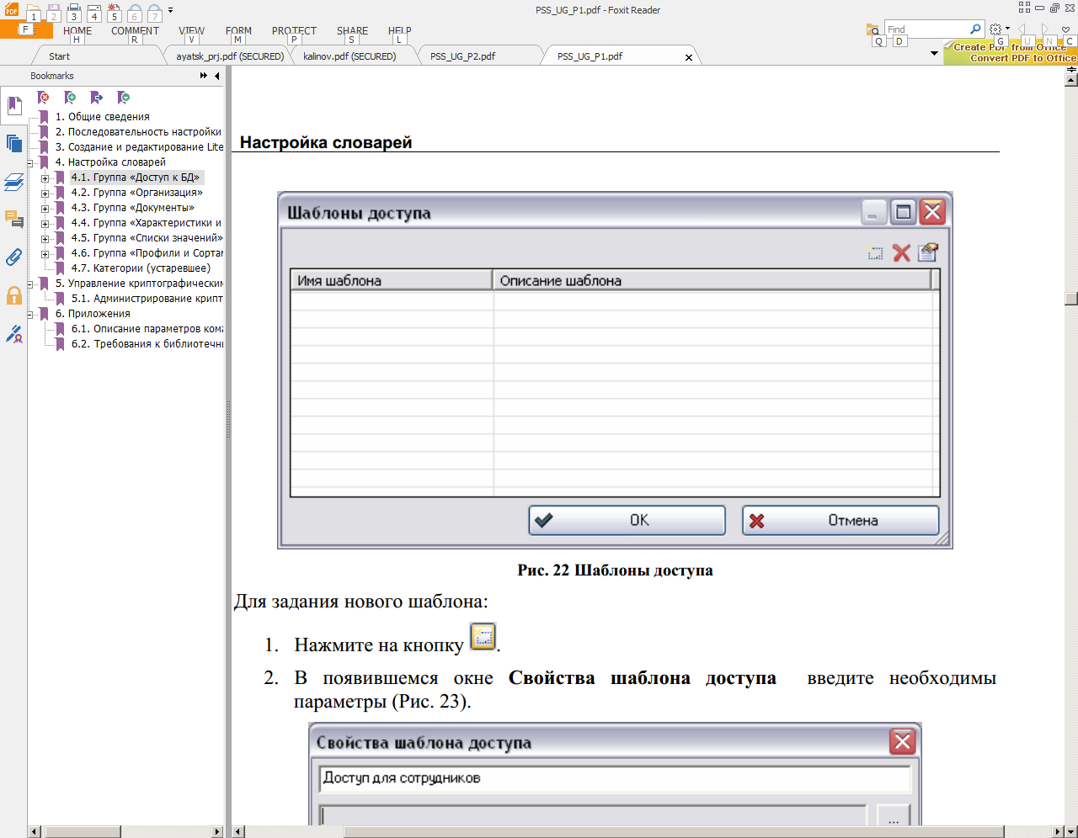Expand bookmark 4.6 Группа «Профили»
The width and height of the screenshot is (1078, 838).
pos(45,253)
